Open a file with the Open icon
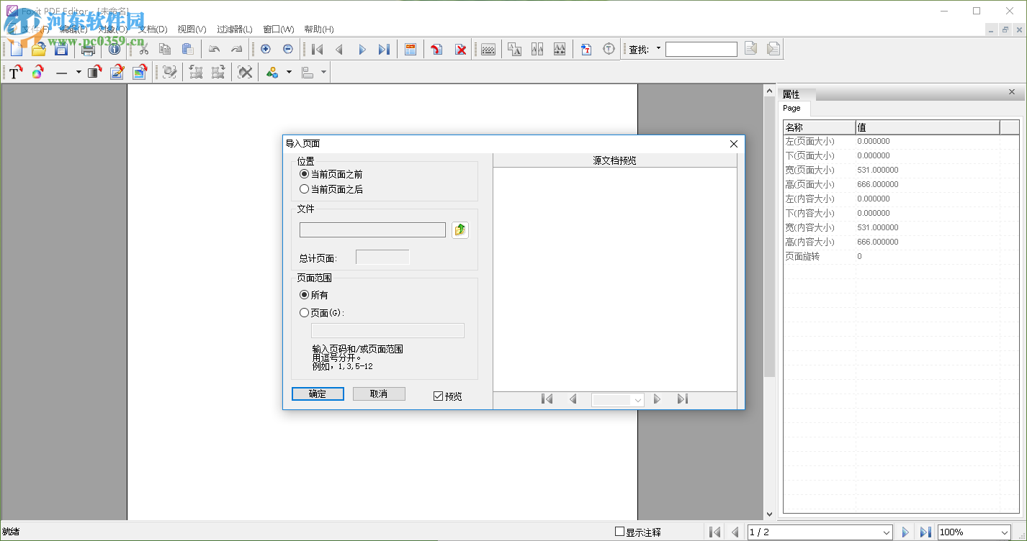This screenshot has width=1027, height=541. click(38, 49)
